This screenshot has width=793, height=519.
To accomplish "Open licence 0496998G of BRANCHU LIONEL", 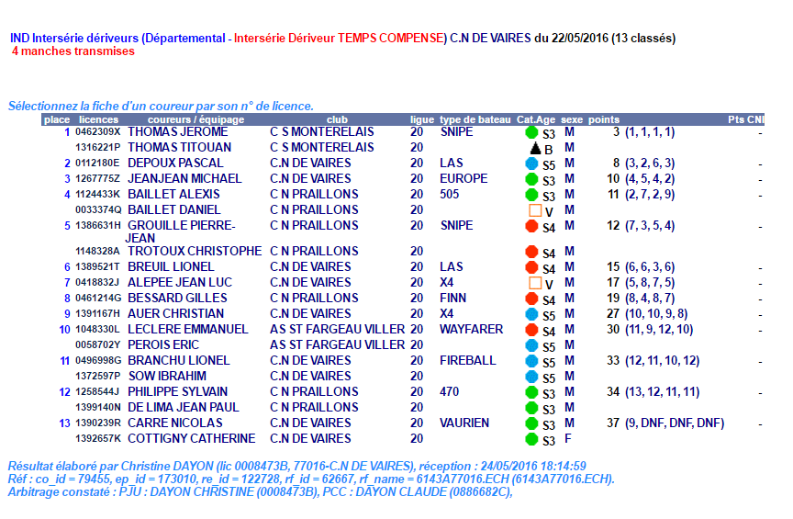I will pyautogui.click(x=98, y=360).
